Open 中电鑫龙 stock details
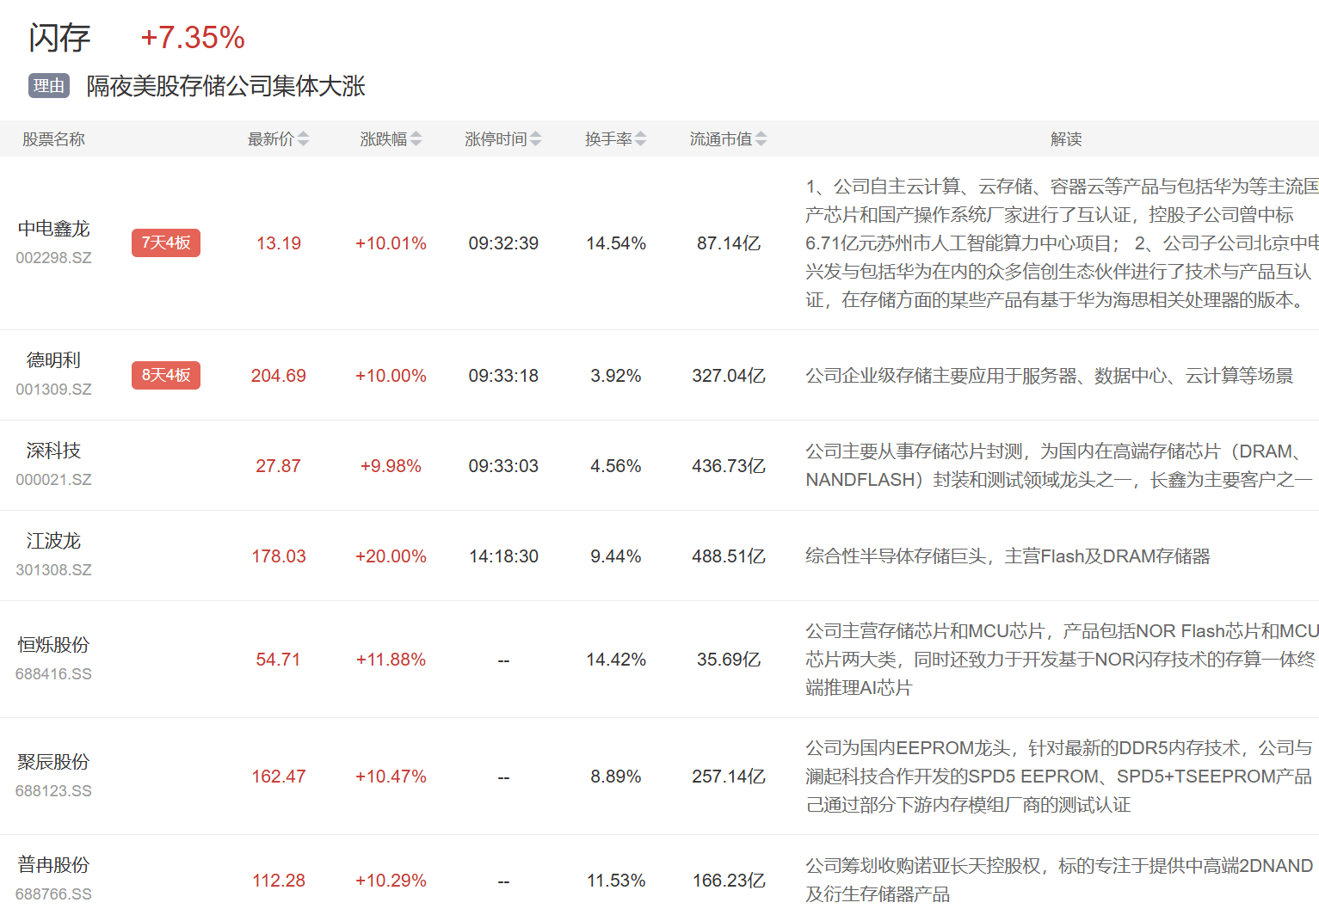The image size is (1319, 921). [53, 229]
